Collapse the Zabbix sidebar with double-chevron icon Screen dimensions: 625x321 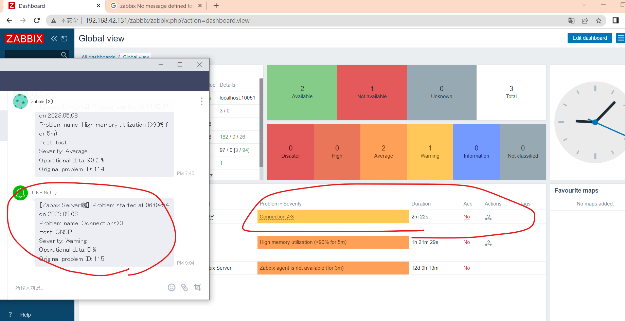tap(54, 39)
